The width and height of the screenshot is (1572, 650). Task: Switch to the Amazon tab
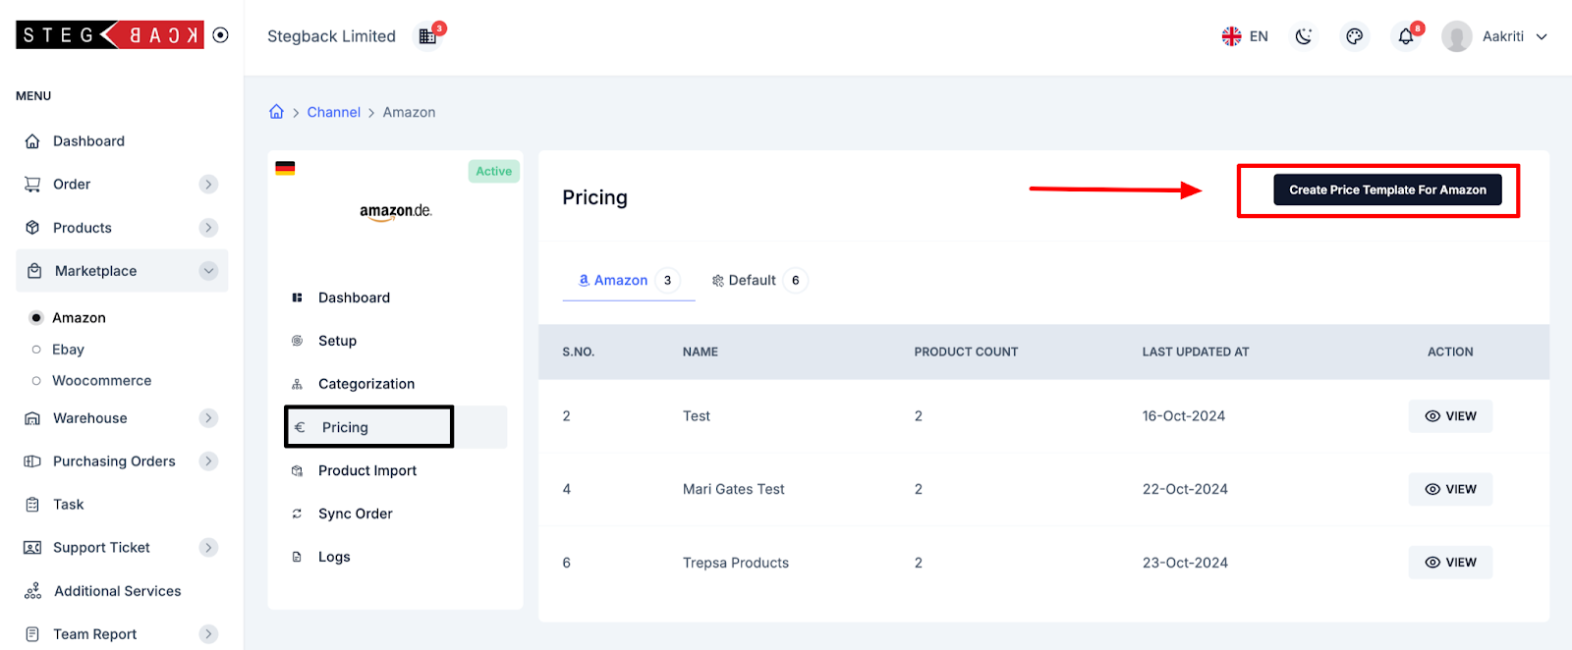coord(629,280)
